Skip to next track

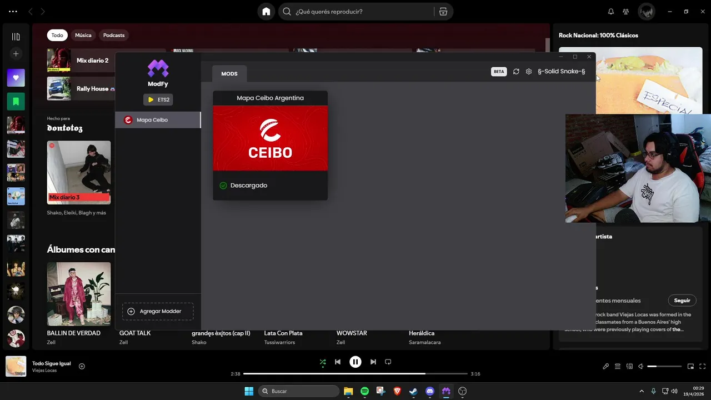pos(373,362)
